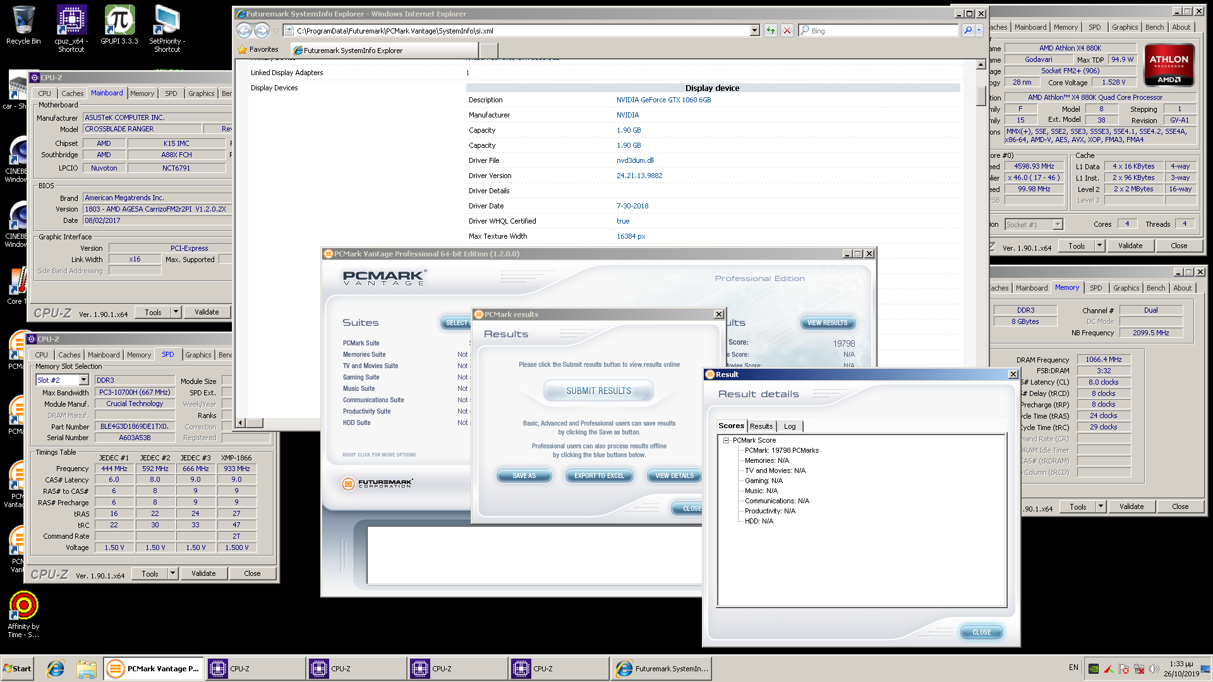Viewport: 1213px width, 682px height.
Task: Click SUBMIT RESULTS in PCMark results
Action: point(598,391)
